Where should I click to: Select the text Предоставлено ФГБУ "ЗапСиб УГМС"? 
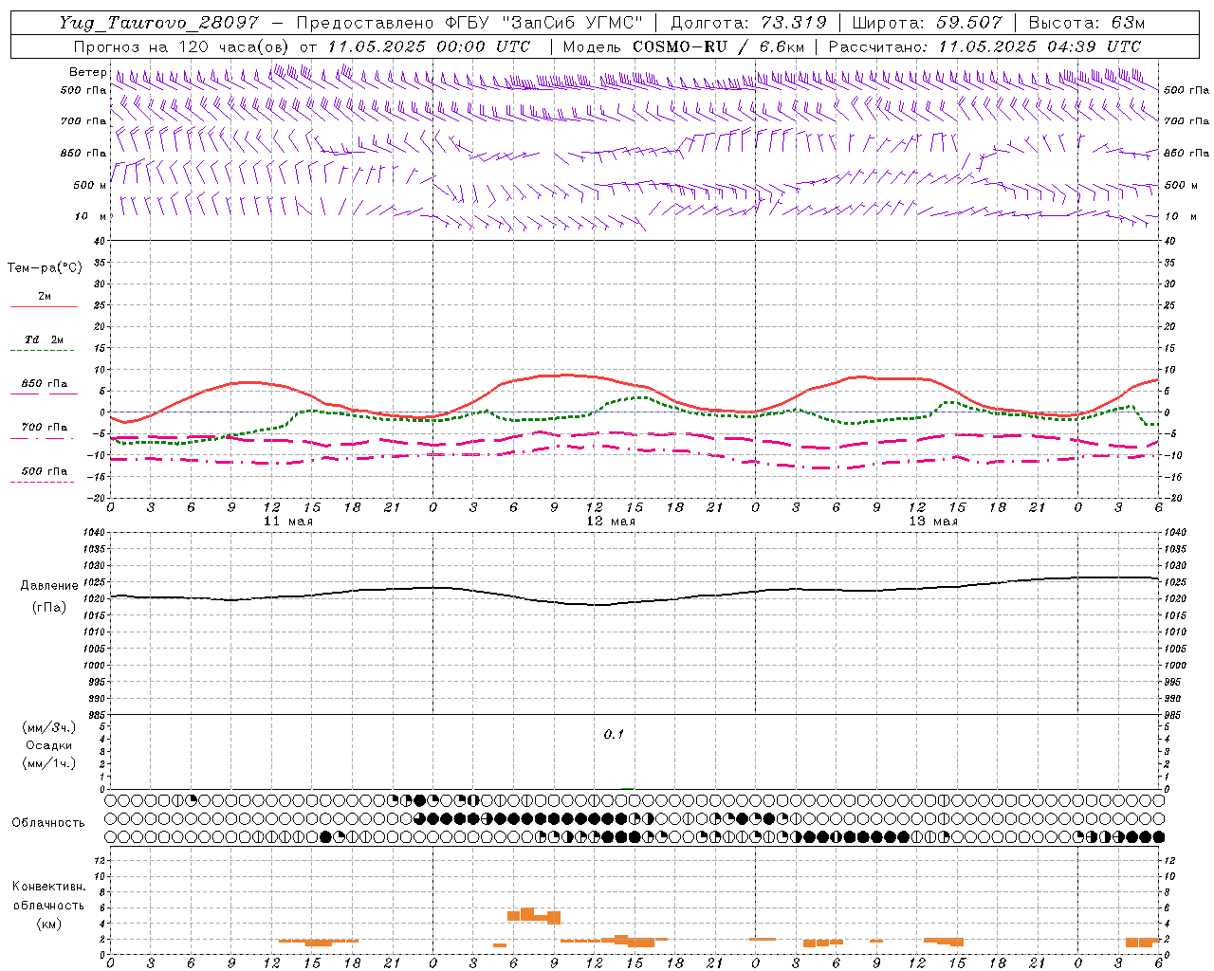click(x=470, y=23)
